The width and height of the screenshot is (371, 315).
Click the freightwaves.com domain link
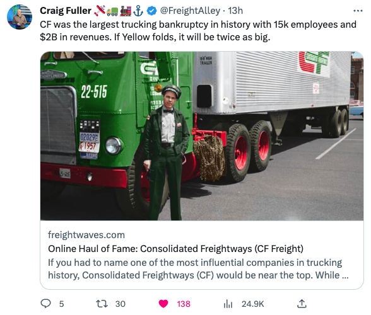(x=86, y=235)
